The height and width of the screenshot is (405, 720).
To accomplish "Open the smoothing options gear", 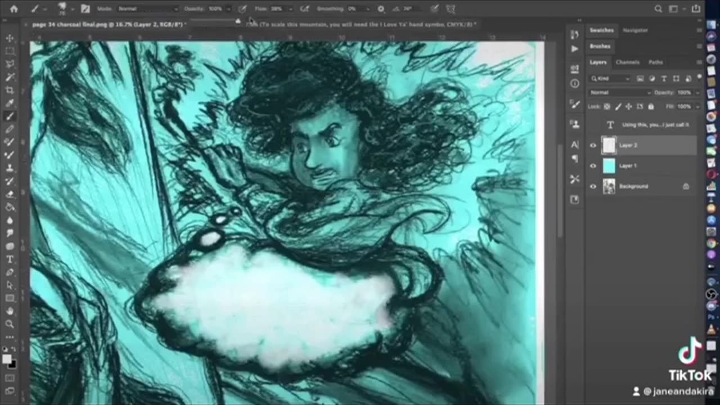I will 381,9.
